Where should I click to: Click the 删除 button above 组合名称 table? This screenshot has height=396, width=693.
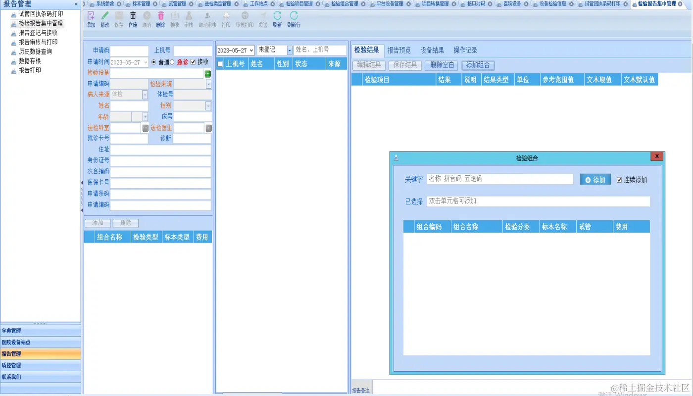pos(125,223)
